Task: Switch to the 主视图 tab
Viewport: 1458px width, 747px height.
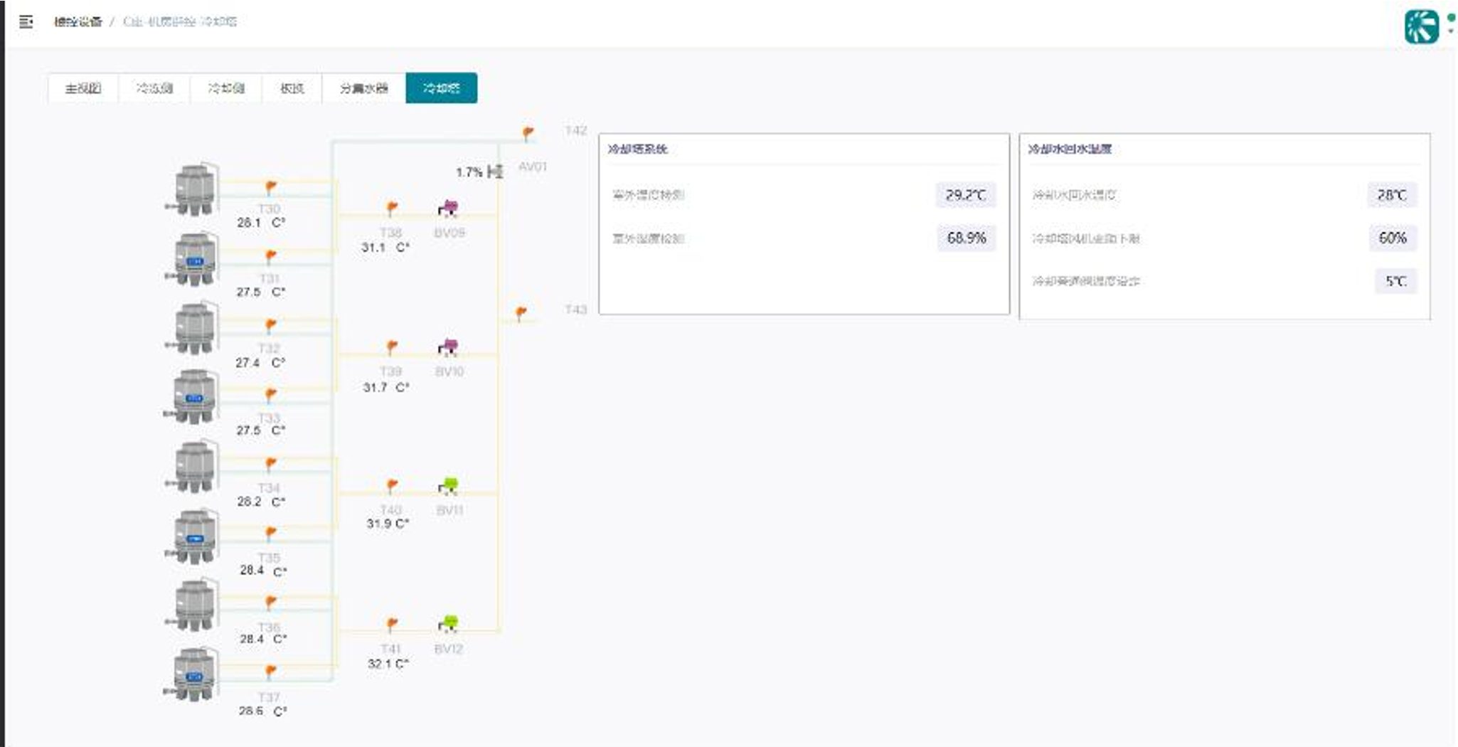Action: click(x=83, y=88)
